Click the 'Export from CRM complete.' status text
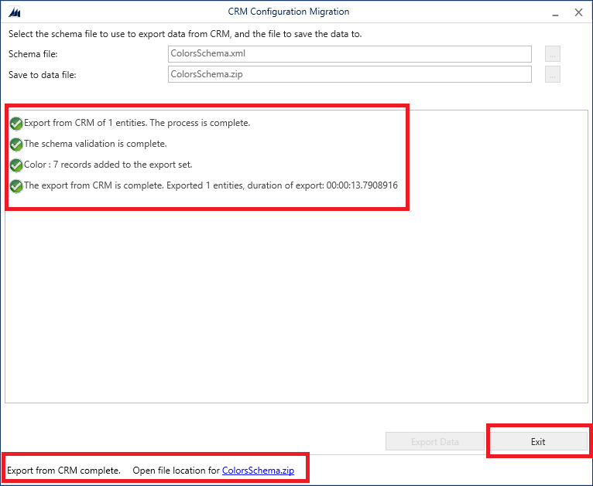The width and height of the screenshot is (593, 486). [63, 470]
